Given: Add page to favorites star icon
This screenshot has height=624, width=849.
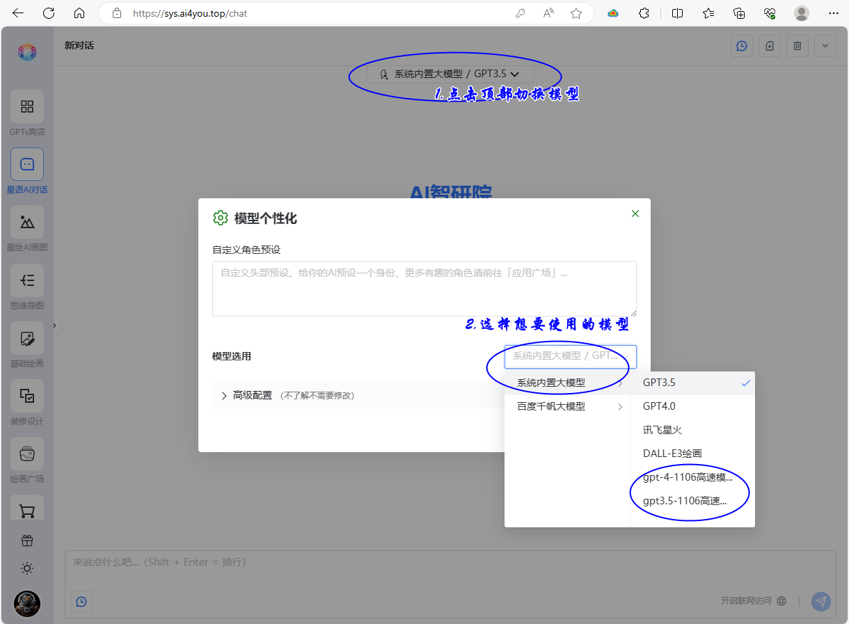Looking at the screenshot, I should (x=576, y=13).
